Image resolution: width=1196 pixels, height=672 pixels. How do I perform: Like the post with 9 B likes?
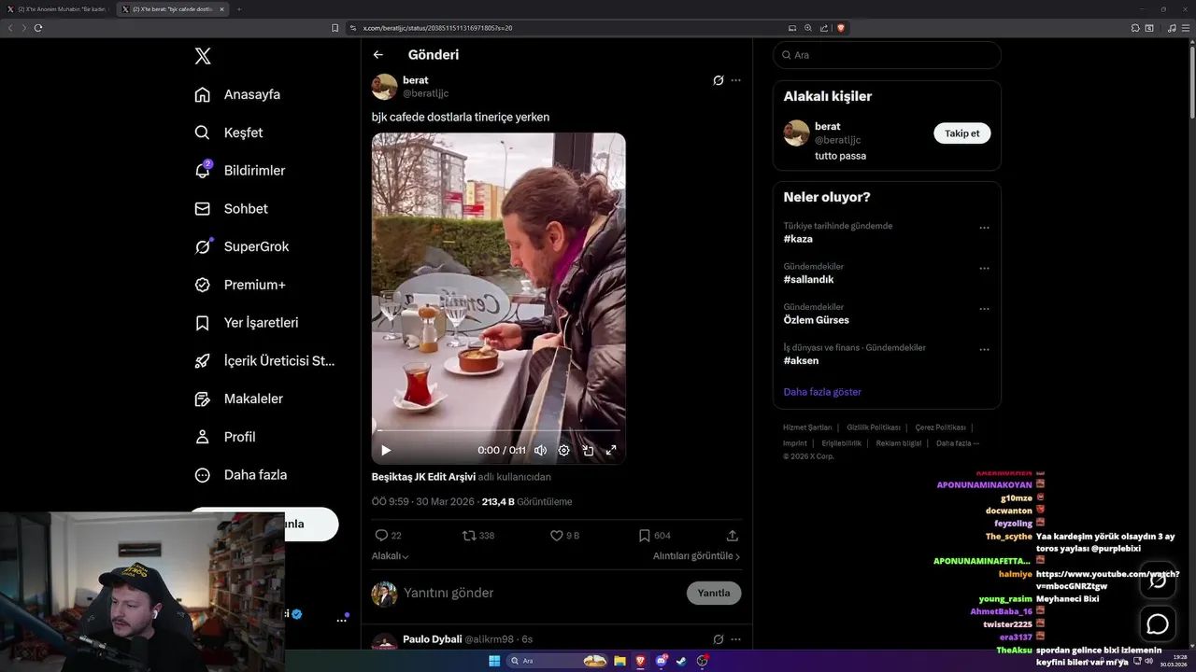[x=556, y=536]
